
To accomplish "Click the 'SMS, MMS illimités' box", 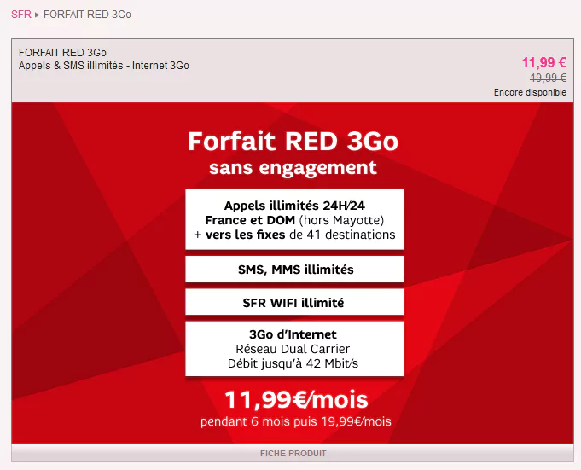I will [x=294, y=270].
